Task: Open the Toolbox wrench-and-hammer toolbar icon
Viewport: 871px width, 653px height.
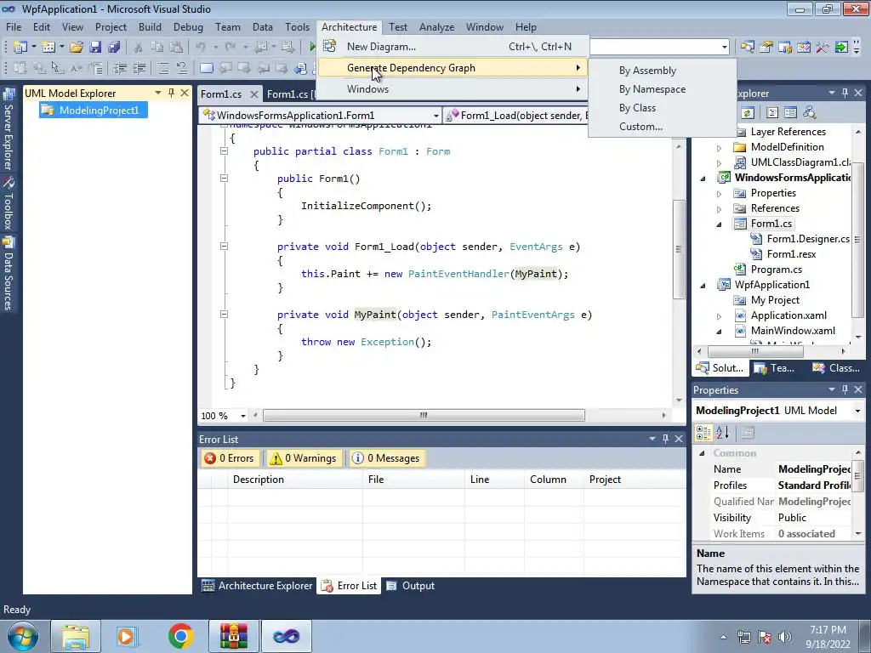Action: point(823,48)
